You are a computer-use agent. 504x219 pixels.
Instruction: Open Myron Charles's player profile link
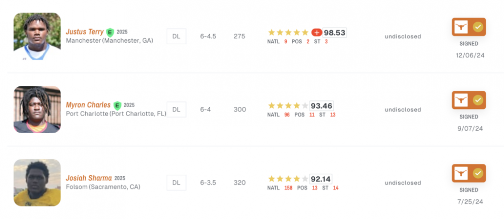(88, 105)
